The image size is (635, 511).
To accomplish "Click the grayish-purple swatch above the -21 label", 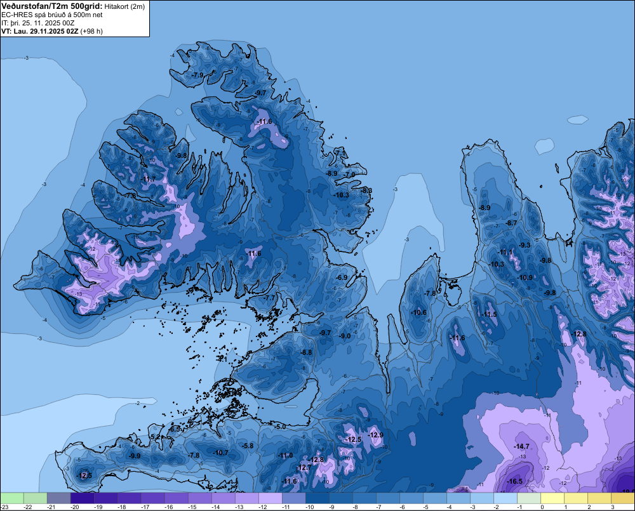I will 58,498.
